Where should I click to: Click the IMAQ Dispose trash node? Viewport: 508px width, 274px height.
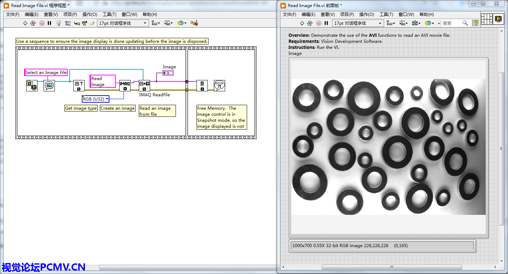(x=202, y=85)
